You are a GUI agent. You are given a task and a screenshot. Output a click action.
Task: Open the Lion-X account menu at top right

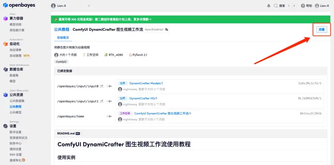click(322, 6)
